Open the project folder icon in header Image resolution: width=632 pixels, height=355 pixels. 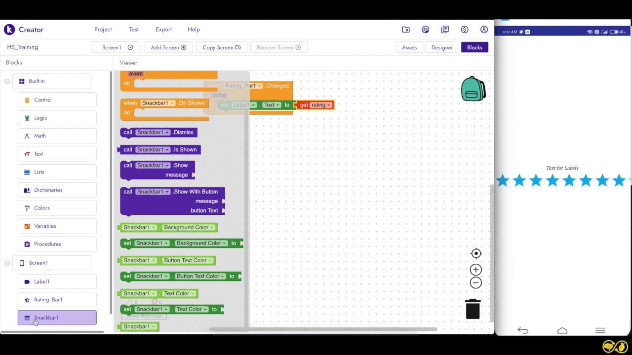(406, 30)
